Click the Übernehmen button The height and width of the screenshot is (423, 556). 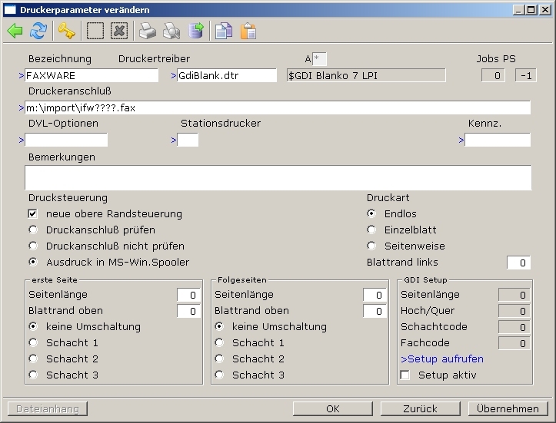click(508, 408)
